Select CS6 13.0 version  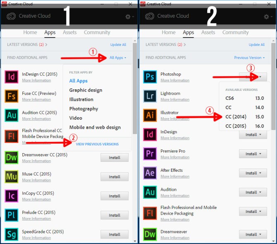244,98
